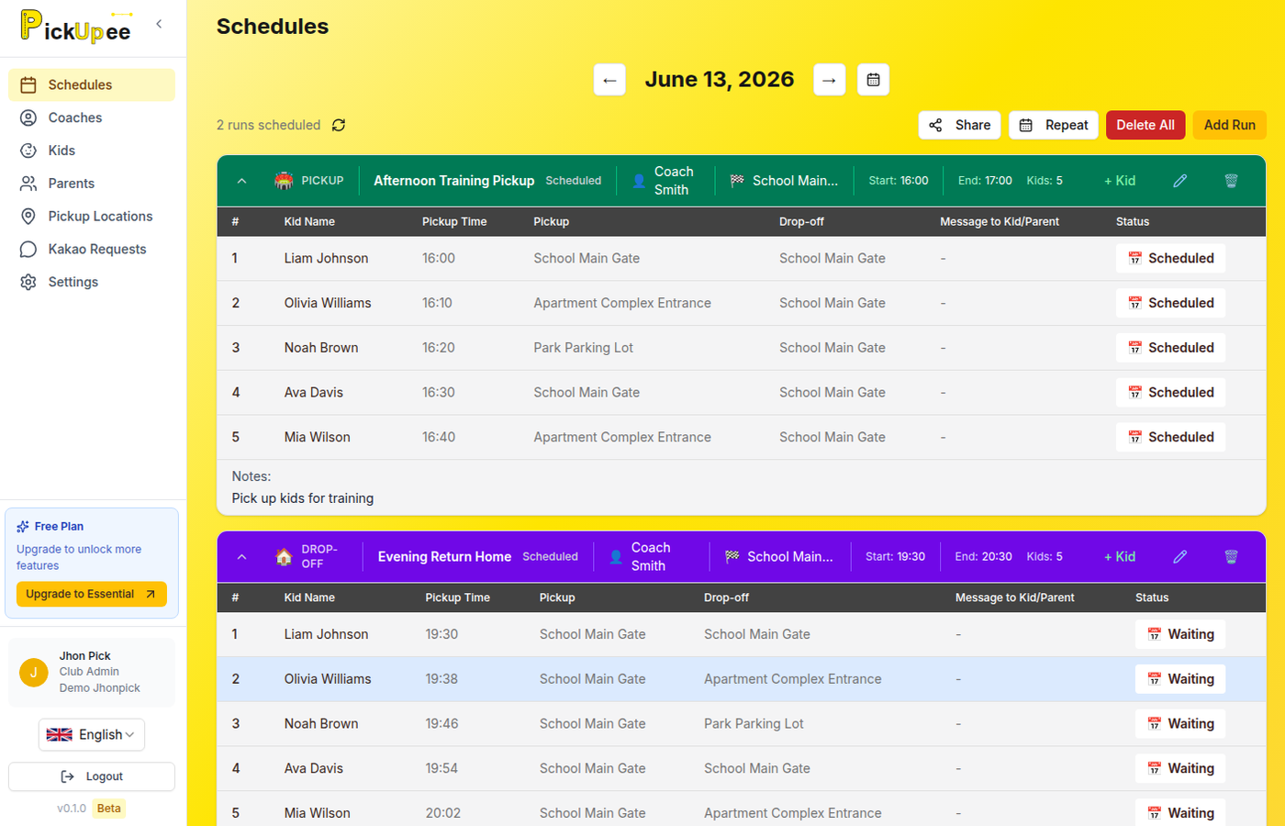Open Waiting status for Mia Wilson
The height and width of the screenshot is (826, 1285).
1180,813
